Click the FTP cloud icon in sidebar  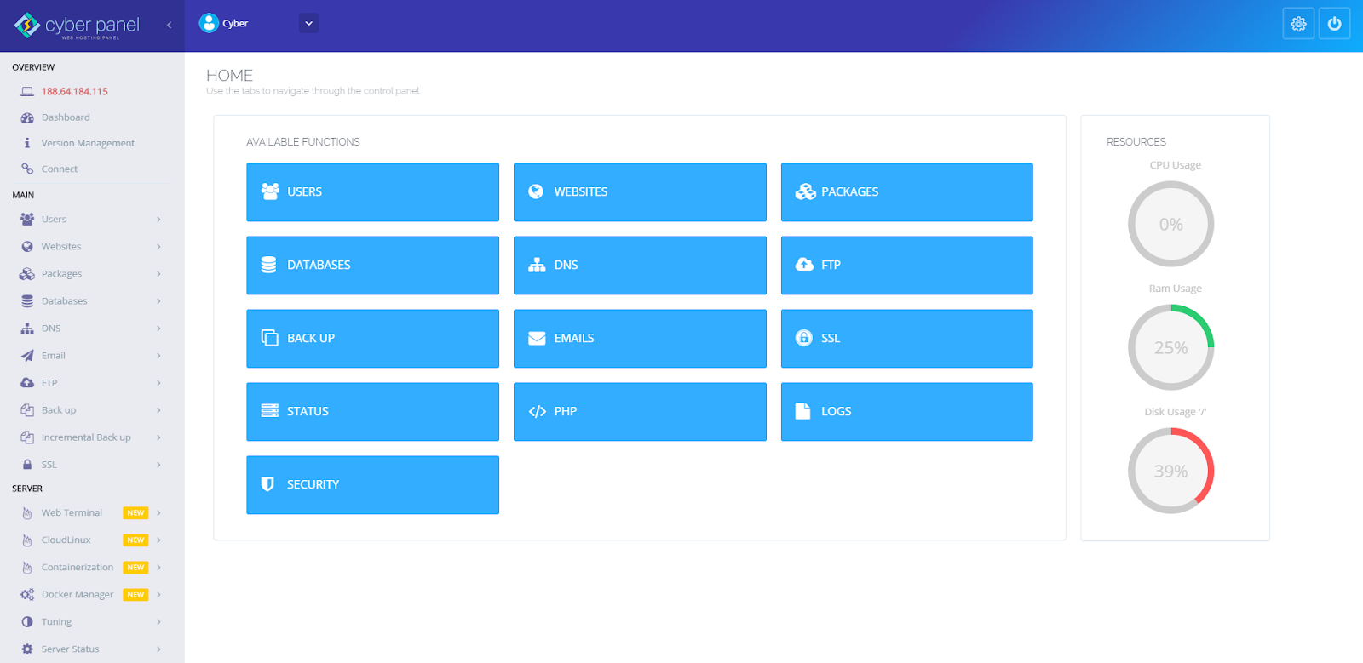(x=27, y=383)
